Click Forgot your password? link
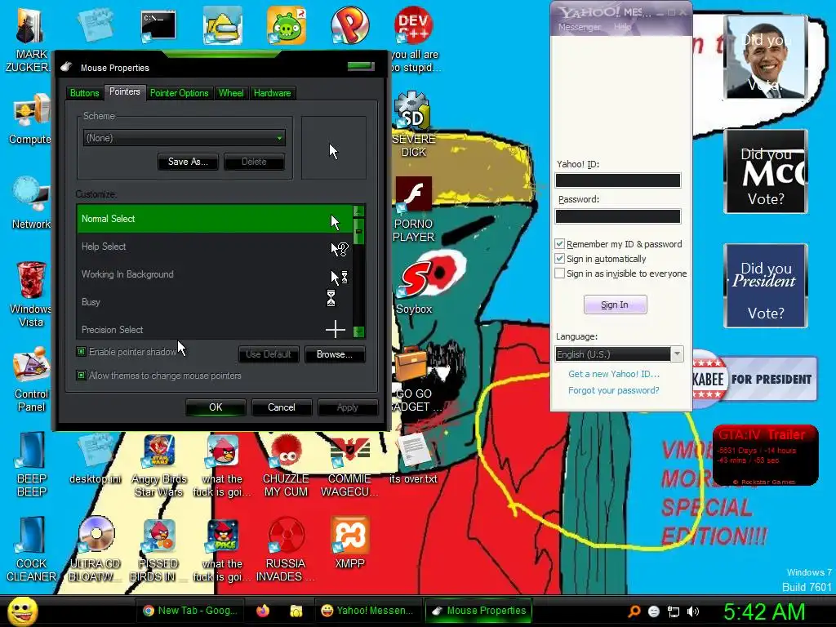This screenshot has width=836, height=627. pos(614,390)
